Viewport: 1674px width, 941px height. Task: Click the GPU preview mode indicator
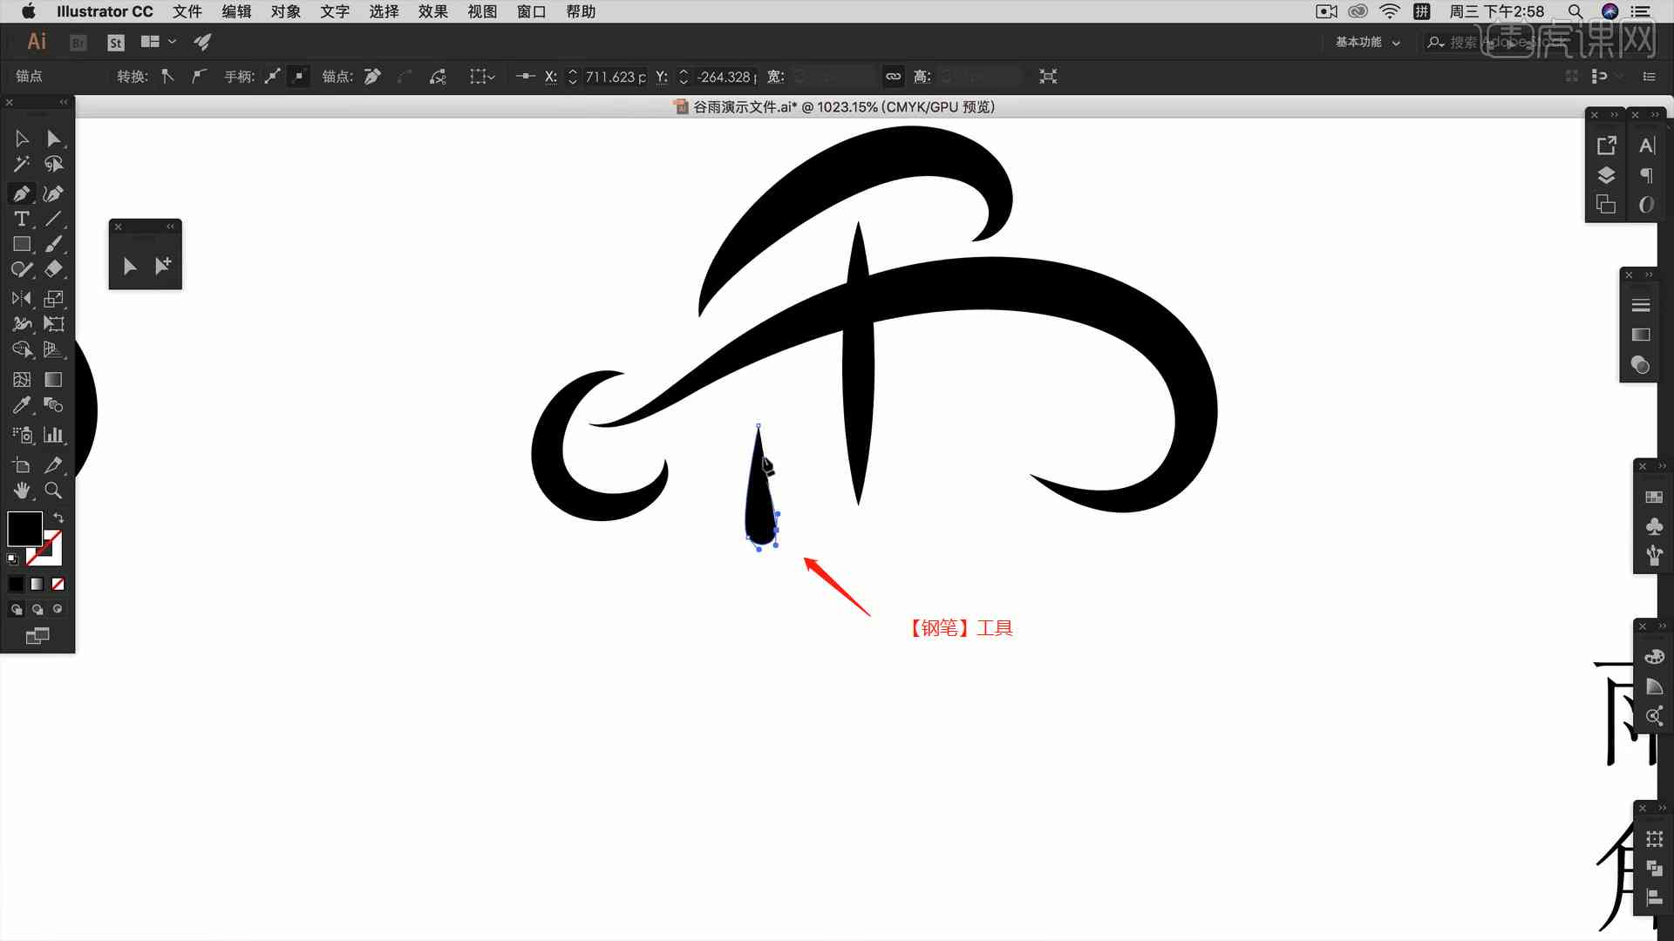966,105
